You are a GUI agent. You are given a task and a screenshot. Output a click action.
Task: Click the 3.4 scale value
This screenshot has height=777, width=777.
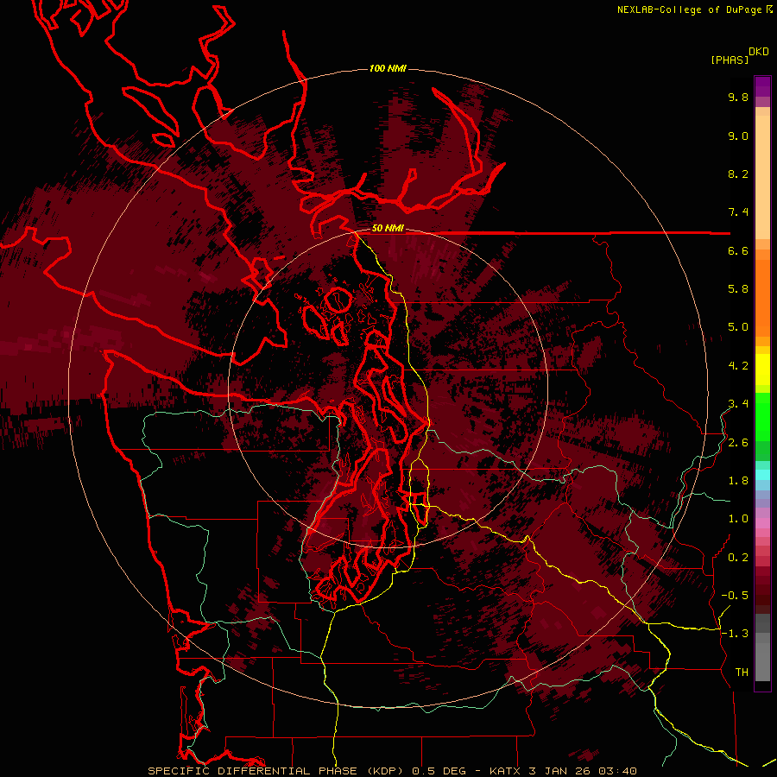coord(738,404)
